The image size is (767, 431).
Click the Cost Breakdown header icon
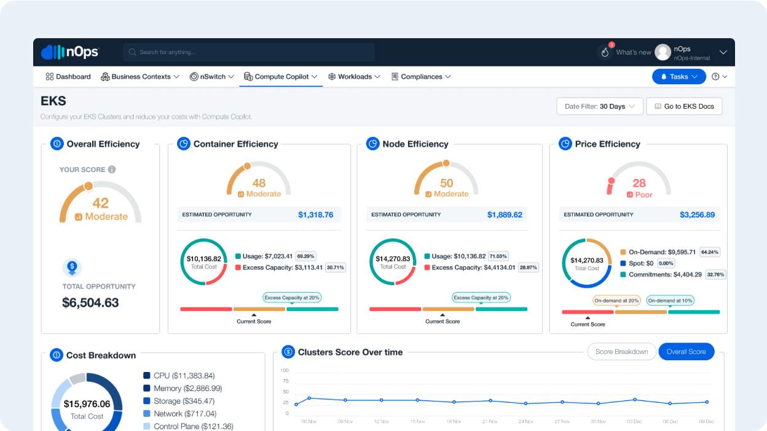[x=57, y=355]
